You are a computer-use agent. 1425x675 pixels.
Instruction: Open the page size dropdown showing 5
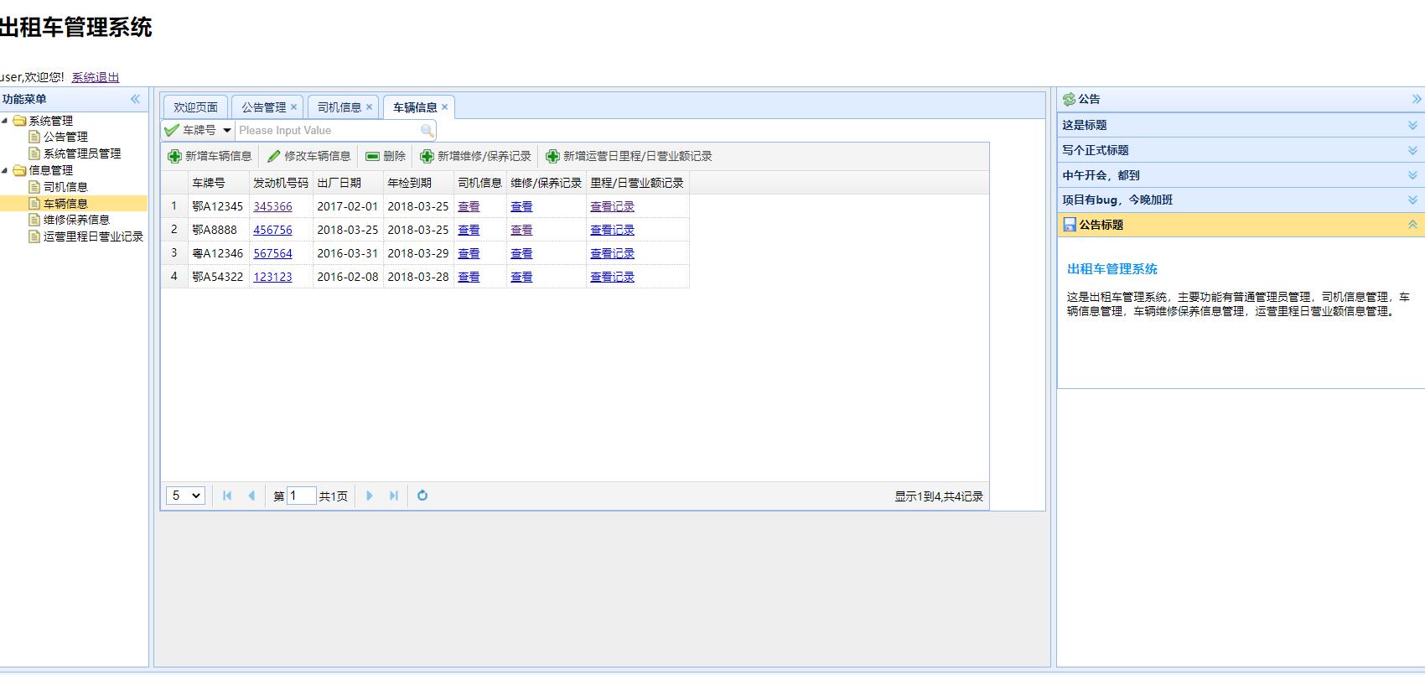(185, 496)
